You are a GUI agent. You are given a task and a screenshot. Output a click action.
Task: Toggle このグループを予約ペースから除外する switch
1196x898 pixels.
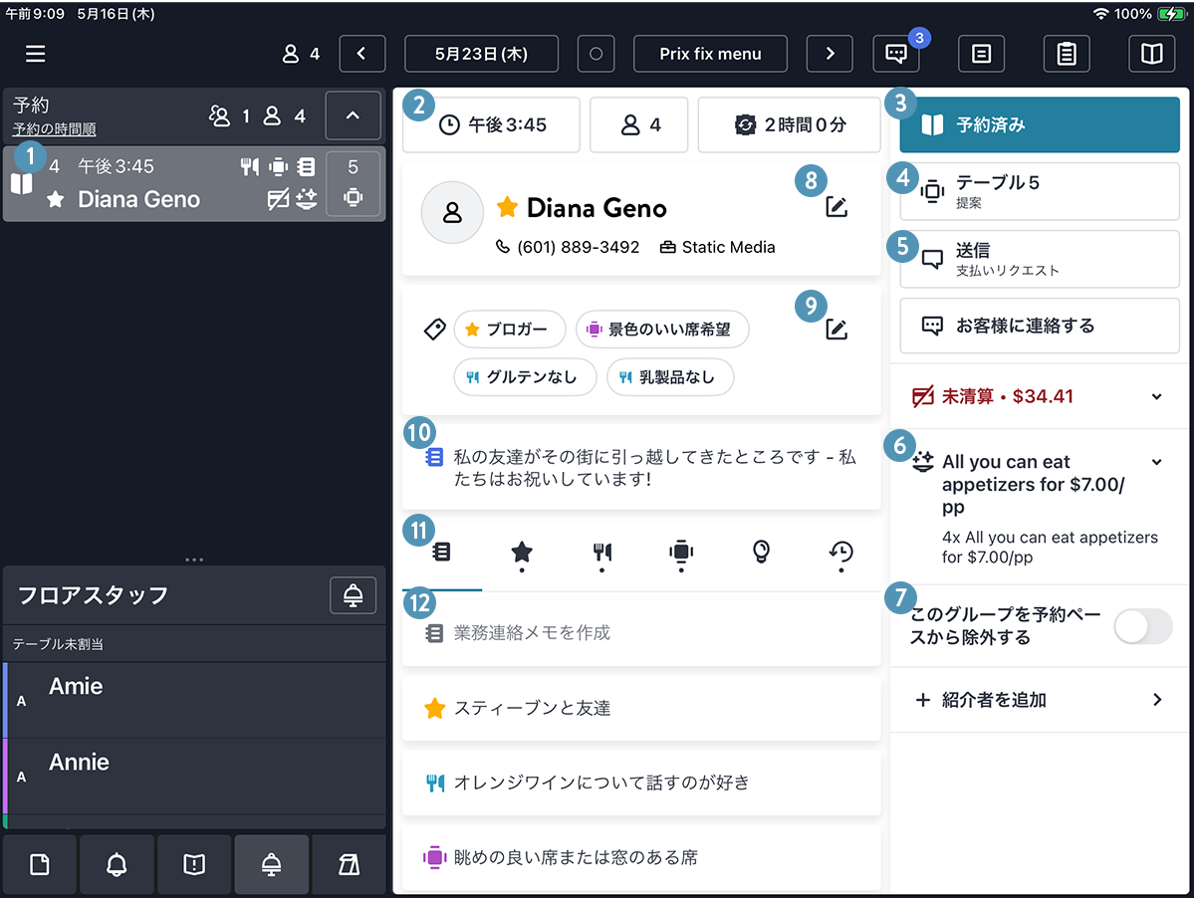(x=1143, y=627)
